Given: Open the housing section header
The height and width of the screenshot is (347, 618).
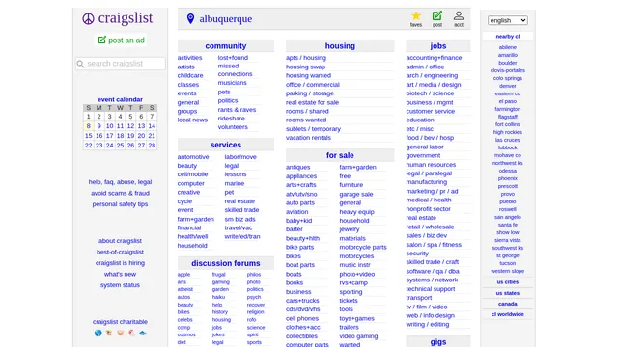Looking at the screenshot, I should tap(340, 46).
